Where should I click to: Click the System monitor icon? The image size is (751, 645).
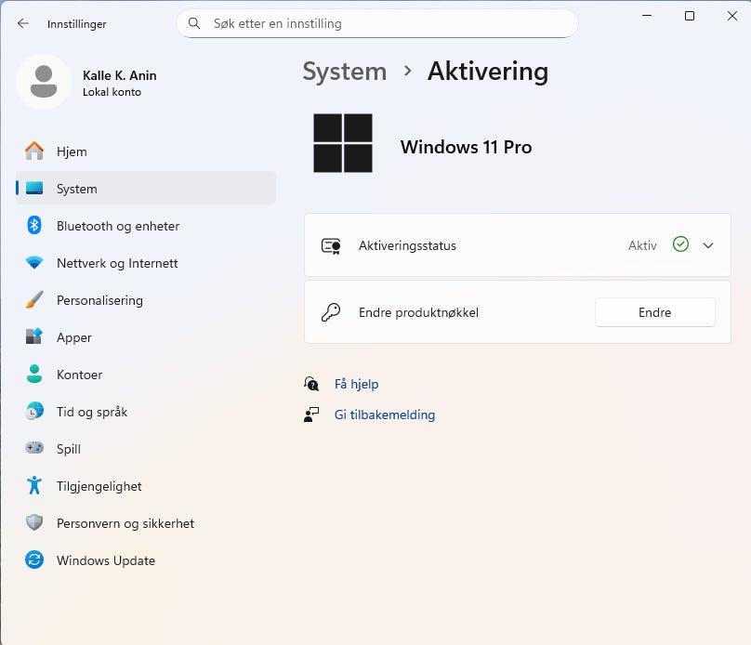pos(34,188)
